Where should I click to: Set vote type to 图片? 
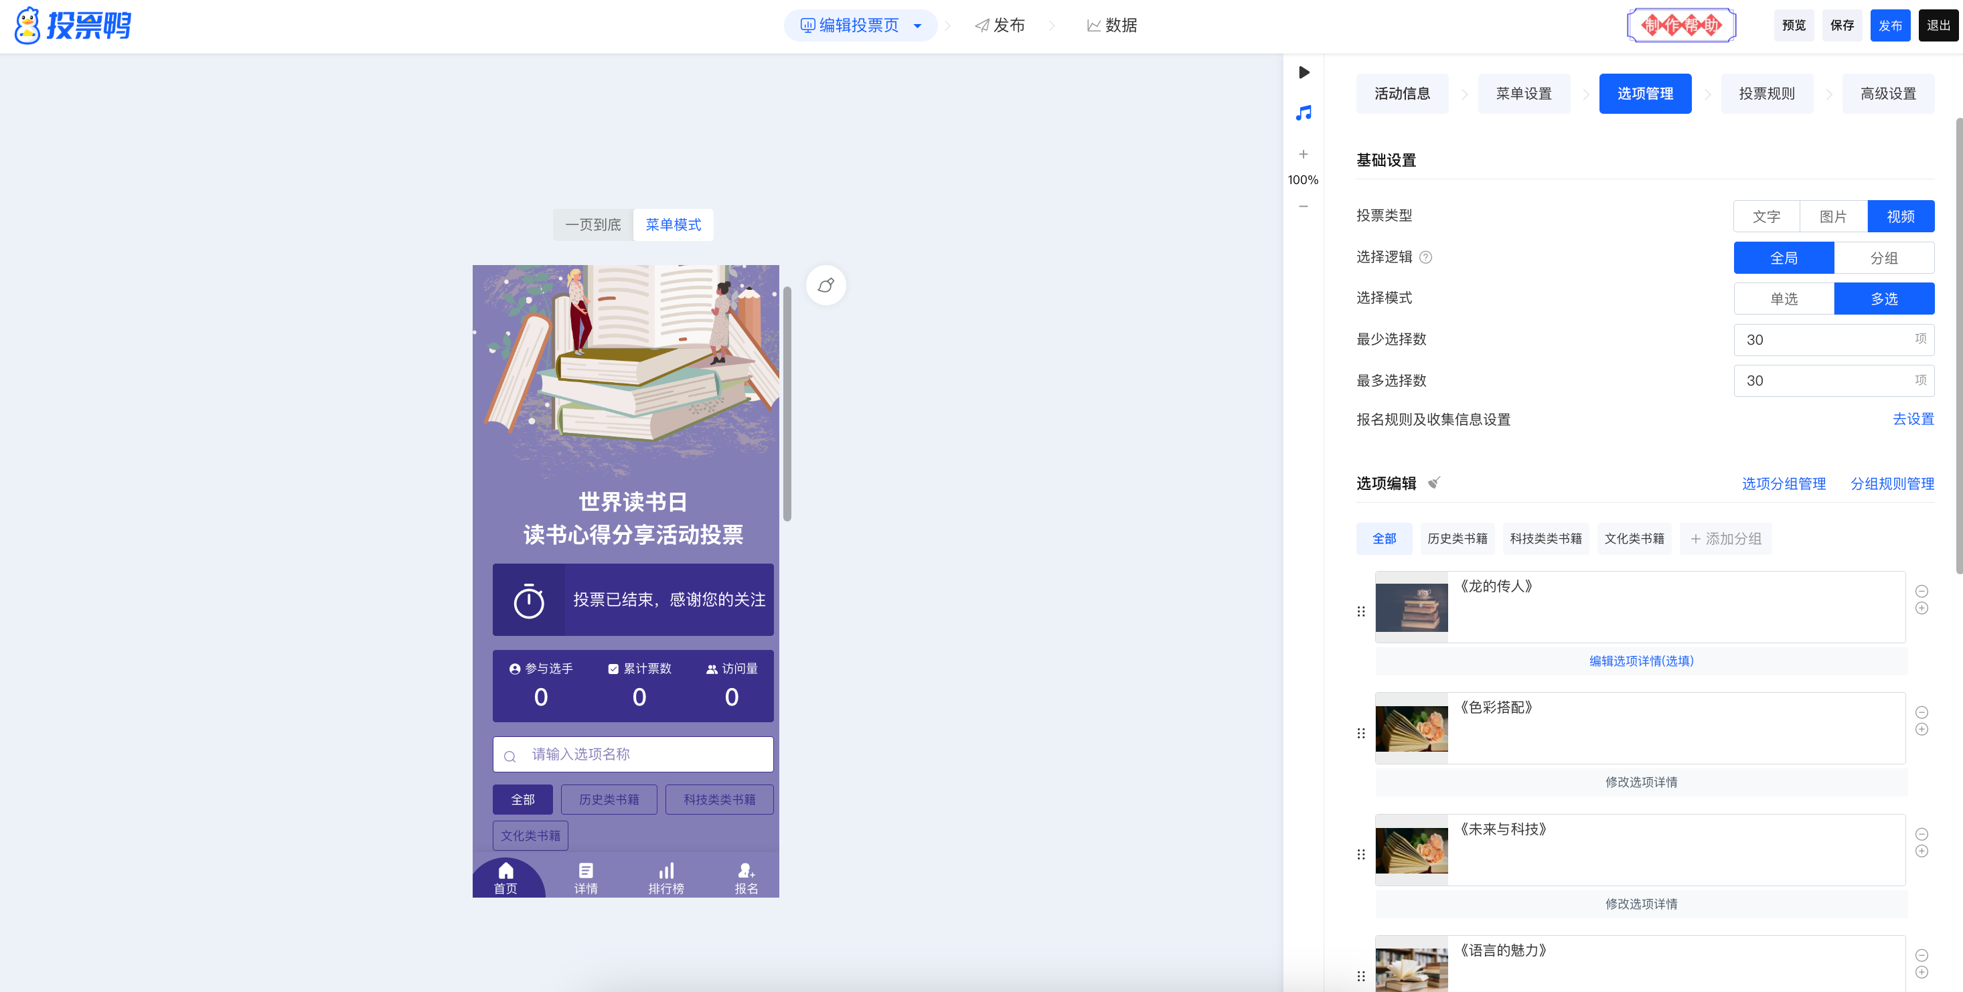(x=1832, y=216)
